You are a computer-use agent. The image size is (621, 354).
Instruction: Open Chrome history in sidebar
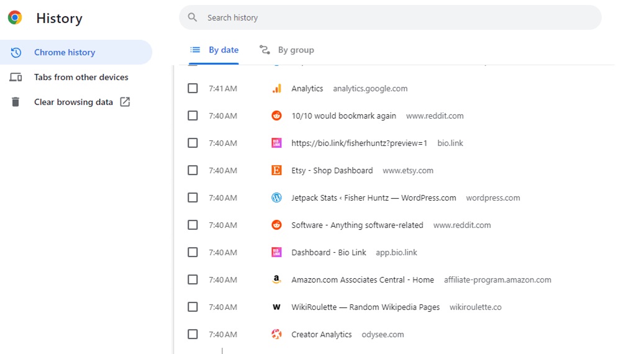[76, 52]
